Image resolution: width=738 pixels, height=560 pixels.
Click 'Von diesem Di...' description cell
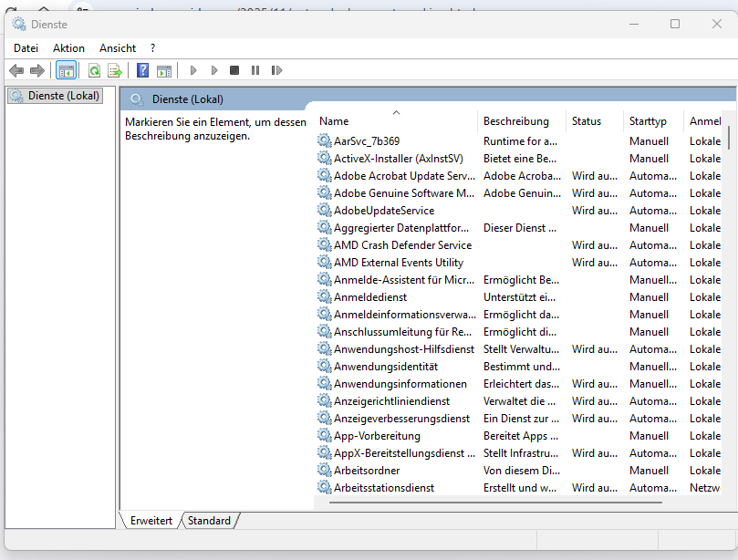(522, 471)
